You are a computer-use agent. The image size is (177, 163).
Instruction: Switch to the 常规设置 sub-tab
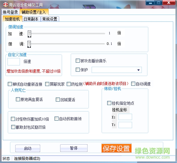(50, 19)
